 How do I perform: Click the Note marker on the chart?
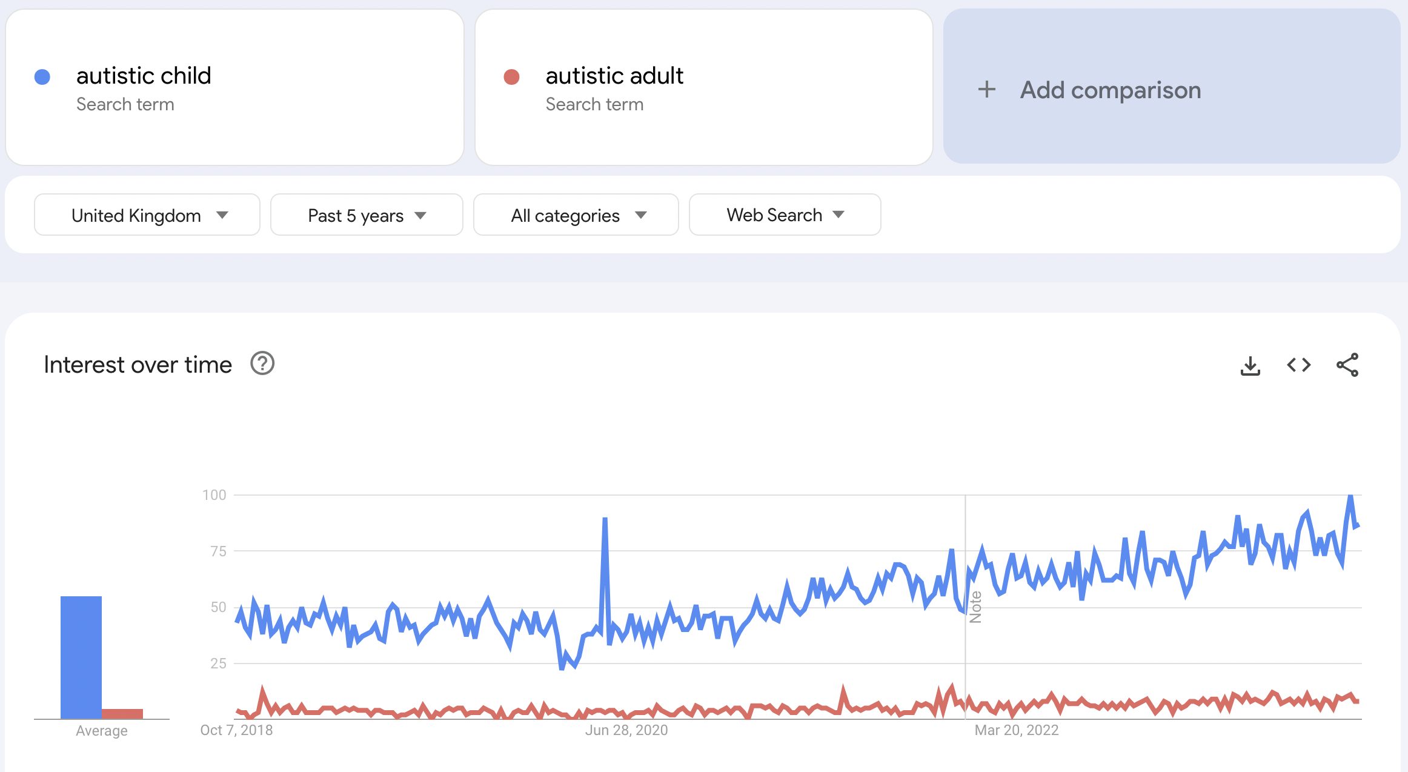pos(975,607)
